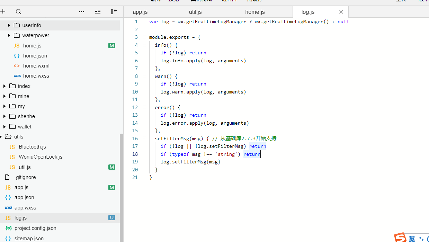Image resolution: width=429 pixels, height=242 pixels.
Task: Open util.js in the utils folder
Action: tap(25, 167)
